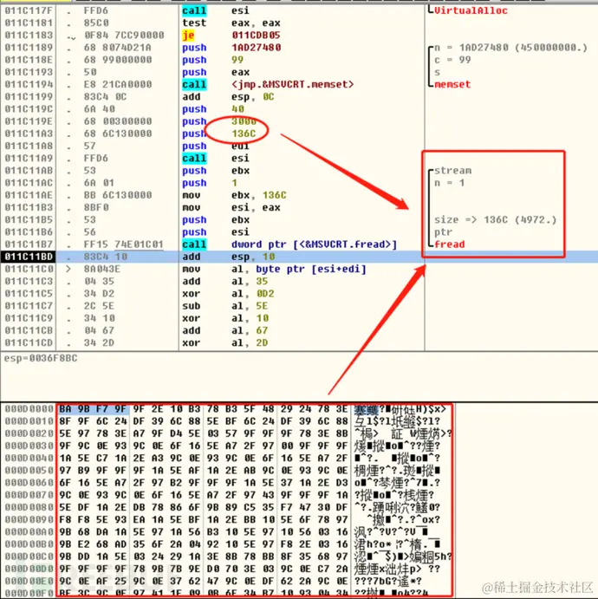Click the 'size => 136C (4972.)' comment
Image resolution: width=598 pixels, height=599 pixels.
tap(495, 219)
